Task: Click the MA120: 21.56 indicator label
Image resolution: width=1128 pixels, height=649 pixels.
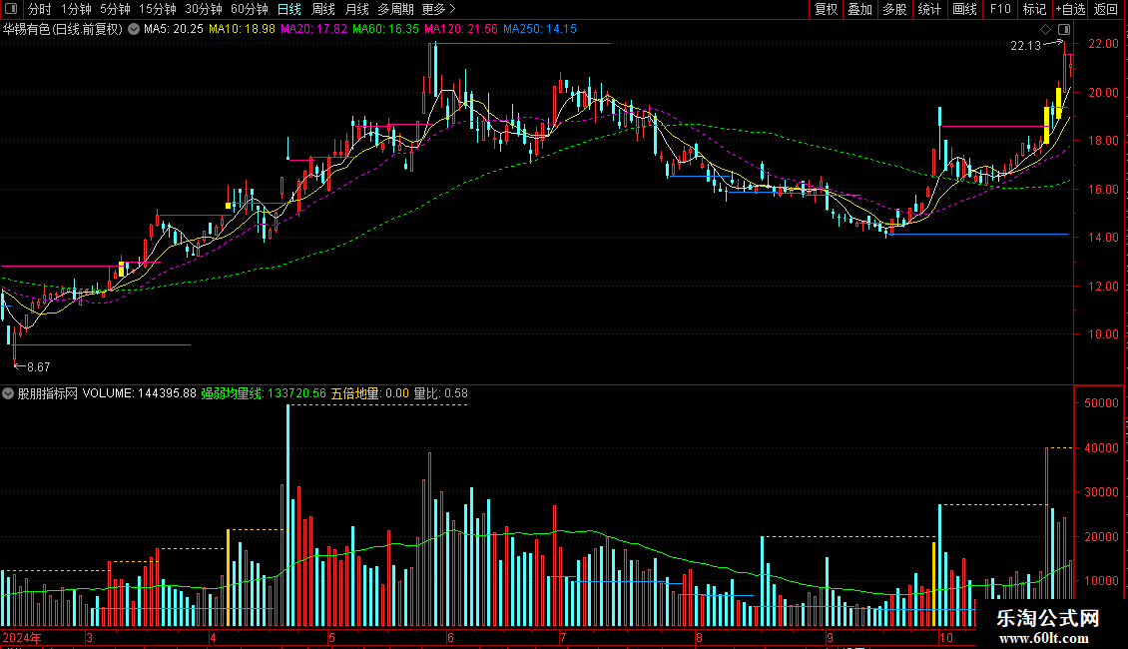Action: coord(461,29)
